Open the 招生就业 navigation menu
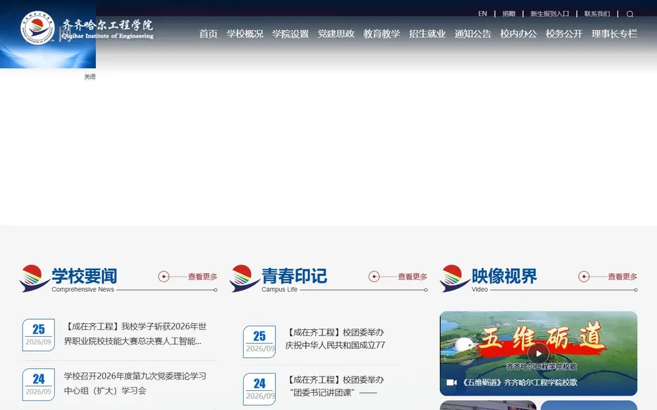This screenshot has width=657, height=410. click(427, 34)
